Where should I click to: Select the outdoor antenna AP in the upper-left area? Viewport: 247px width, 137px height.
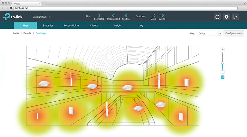71,79
